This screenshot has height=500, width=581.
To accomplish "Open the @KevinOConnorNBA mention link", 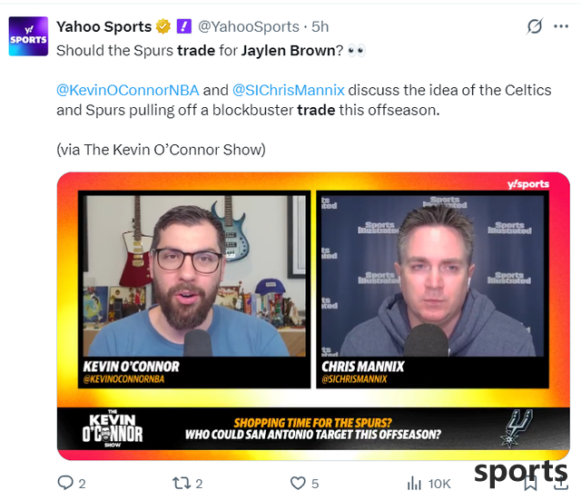I will (x=128, y=90).
